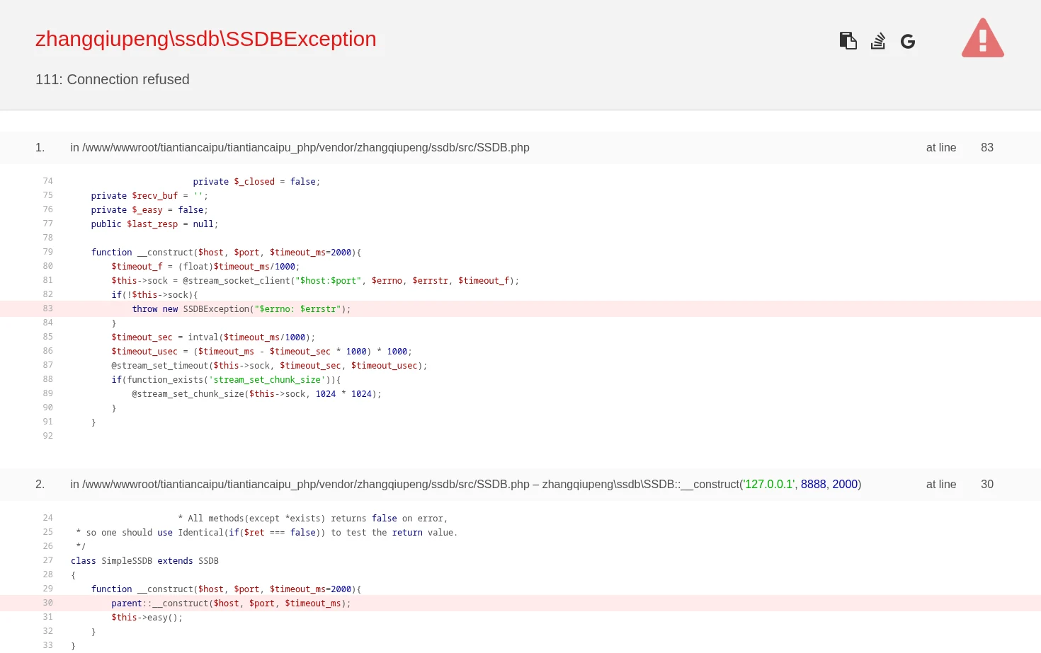Click the 'private $recv_buf' line 75

pyautogui.click(x=149, y=196)
